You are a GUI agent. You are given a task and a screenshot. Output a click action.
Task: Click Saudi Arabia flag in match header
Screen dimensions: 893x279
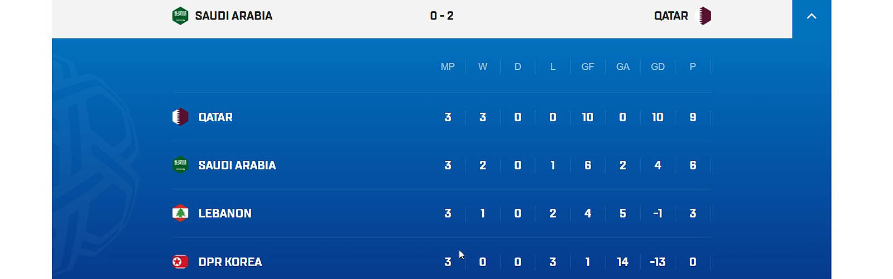pos(180,16)
